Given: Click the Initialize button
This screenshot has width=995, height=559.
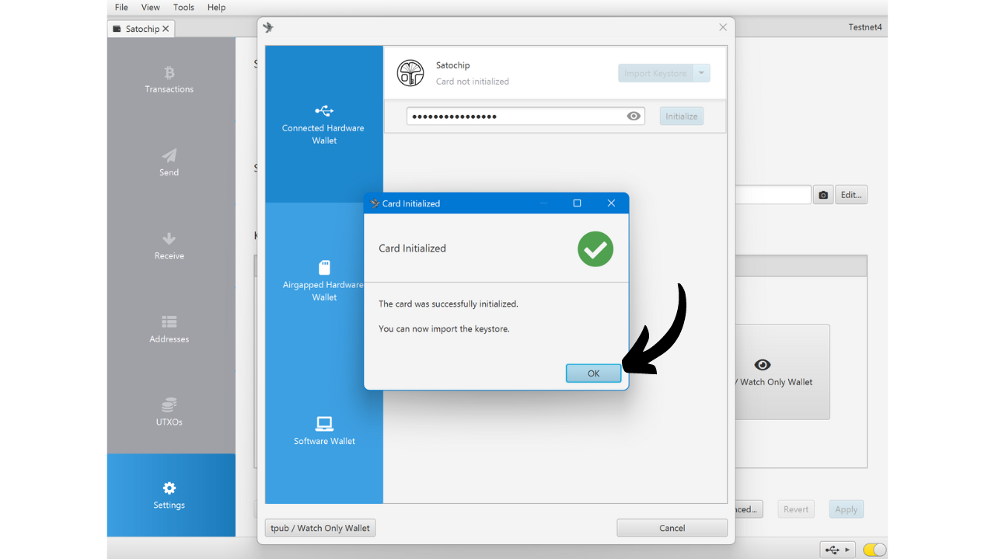Looking at the screenshot, I should pyautogui.click(x=682, y=116).
